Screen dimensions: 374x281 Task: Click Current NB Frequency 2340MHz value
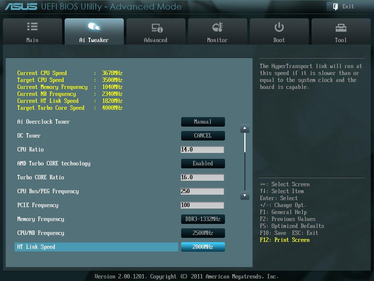[x=112, y=94]
